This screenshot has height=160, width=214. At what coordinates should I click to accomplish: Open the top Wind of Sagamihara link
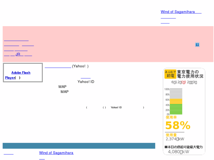point(181,12)
